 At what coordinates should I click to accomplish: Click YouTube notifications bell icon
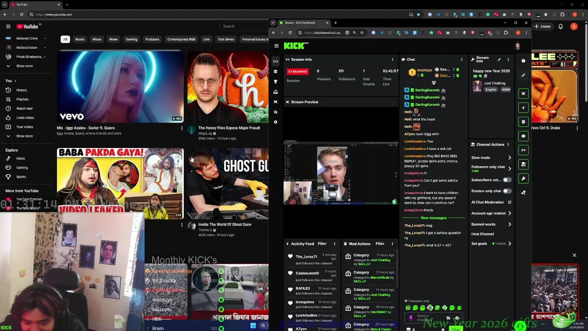pyautogui.click(x=560, y=26)
